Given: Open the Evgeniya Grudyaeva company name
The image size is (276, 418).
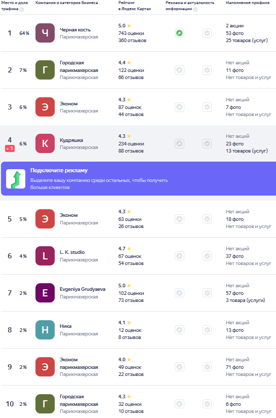Looking at the screenshot, I should point(83,289).
